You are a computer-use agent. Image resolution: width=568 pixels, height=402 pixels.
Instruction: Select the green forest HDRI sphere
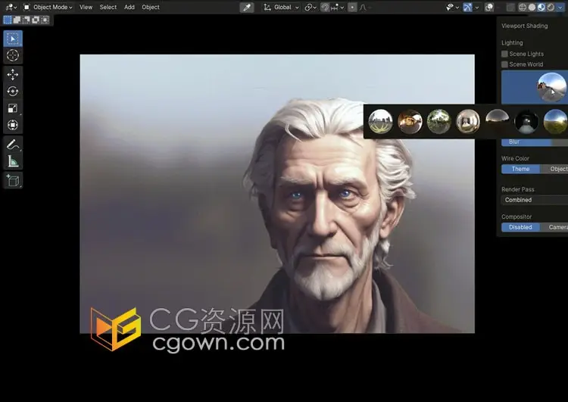(x=438, y=122)
